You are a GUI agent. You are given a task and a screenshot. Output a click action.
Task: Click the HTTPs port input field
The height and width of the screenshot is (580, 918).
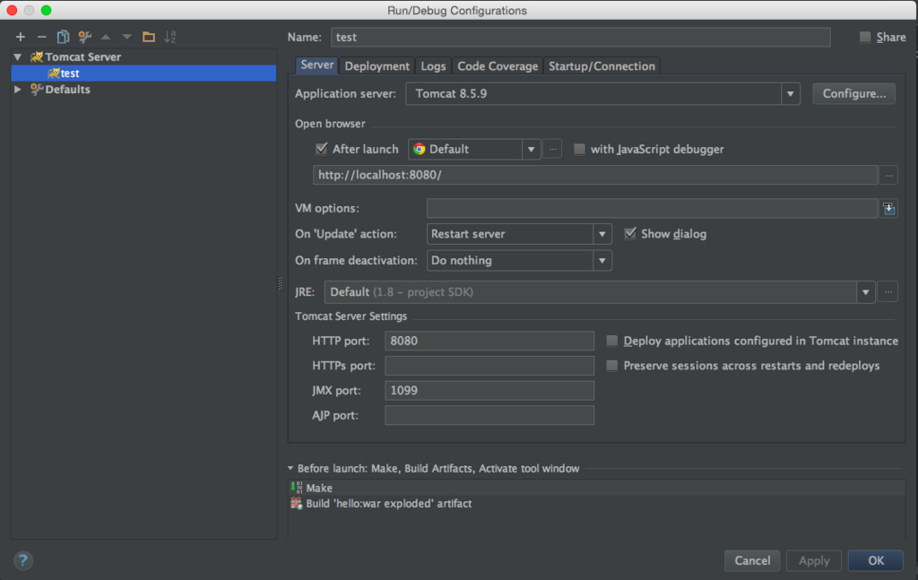tap(489, 366)
